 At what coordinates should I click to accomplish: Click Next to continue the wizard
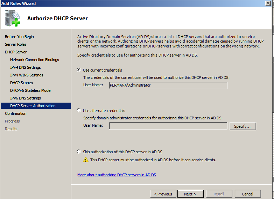tap(190, 194)
